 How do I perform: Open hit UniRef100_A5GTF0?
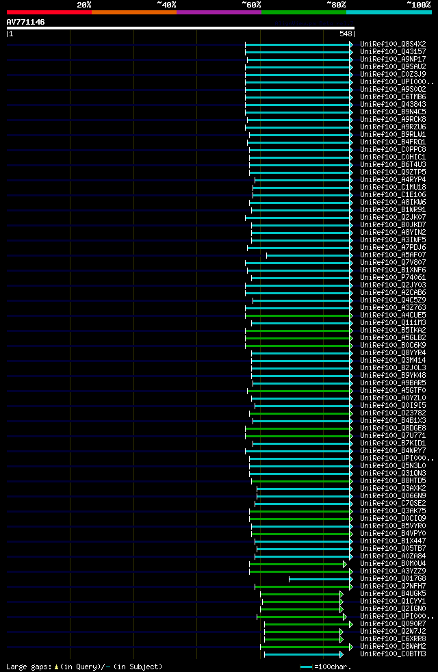tap(393, 391)
